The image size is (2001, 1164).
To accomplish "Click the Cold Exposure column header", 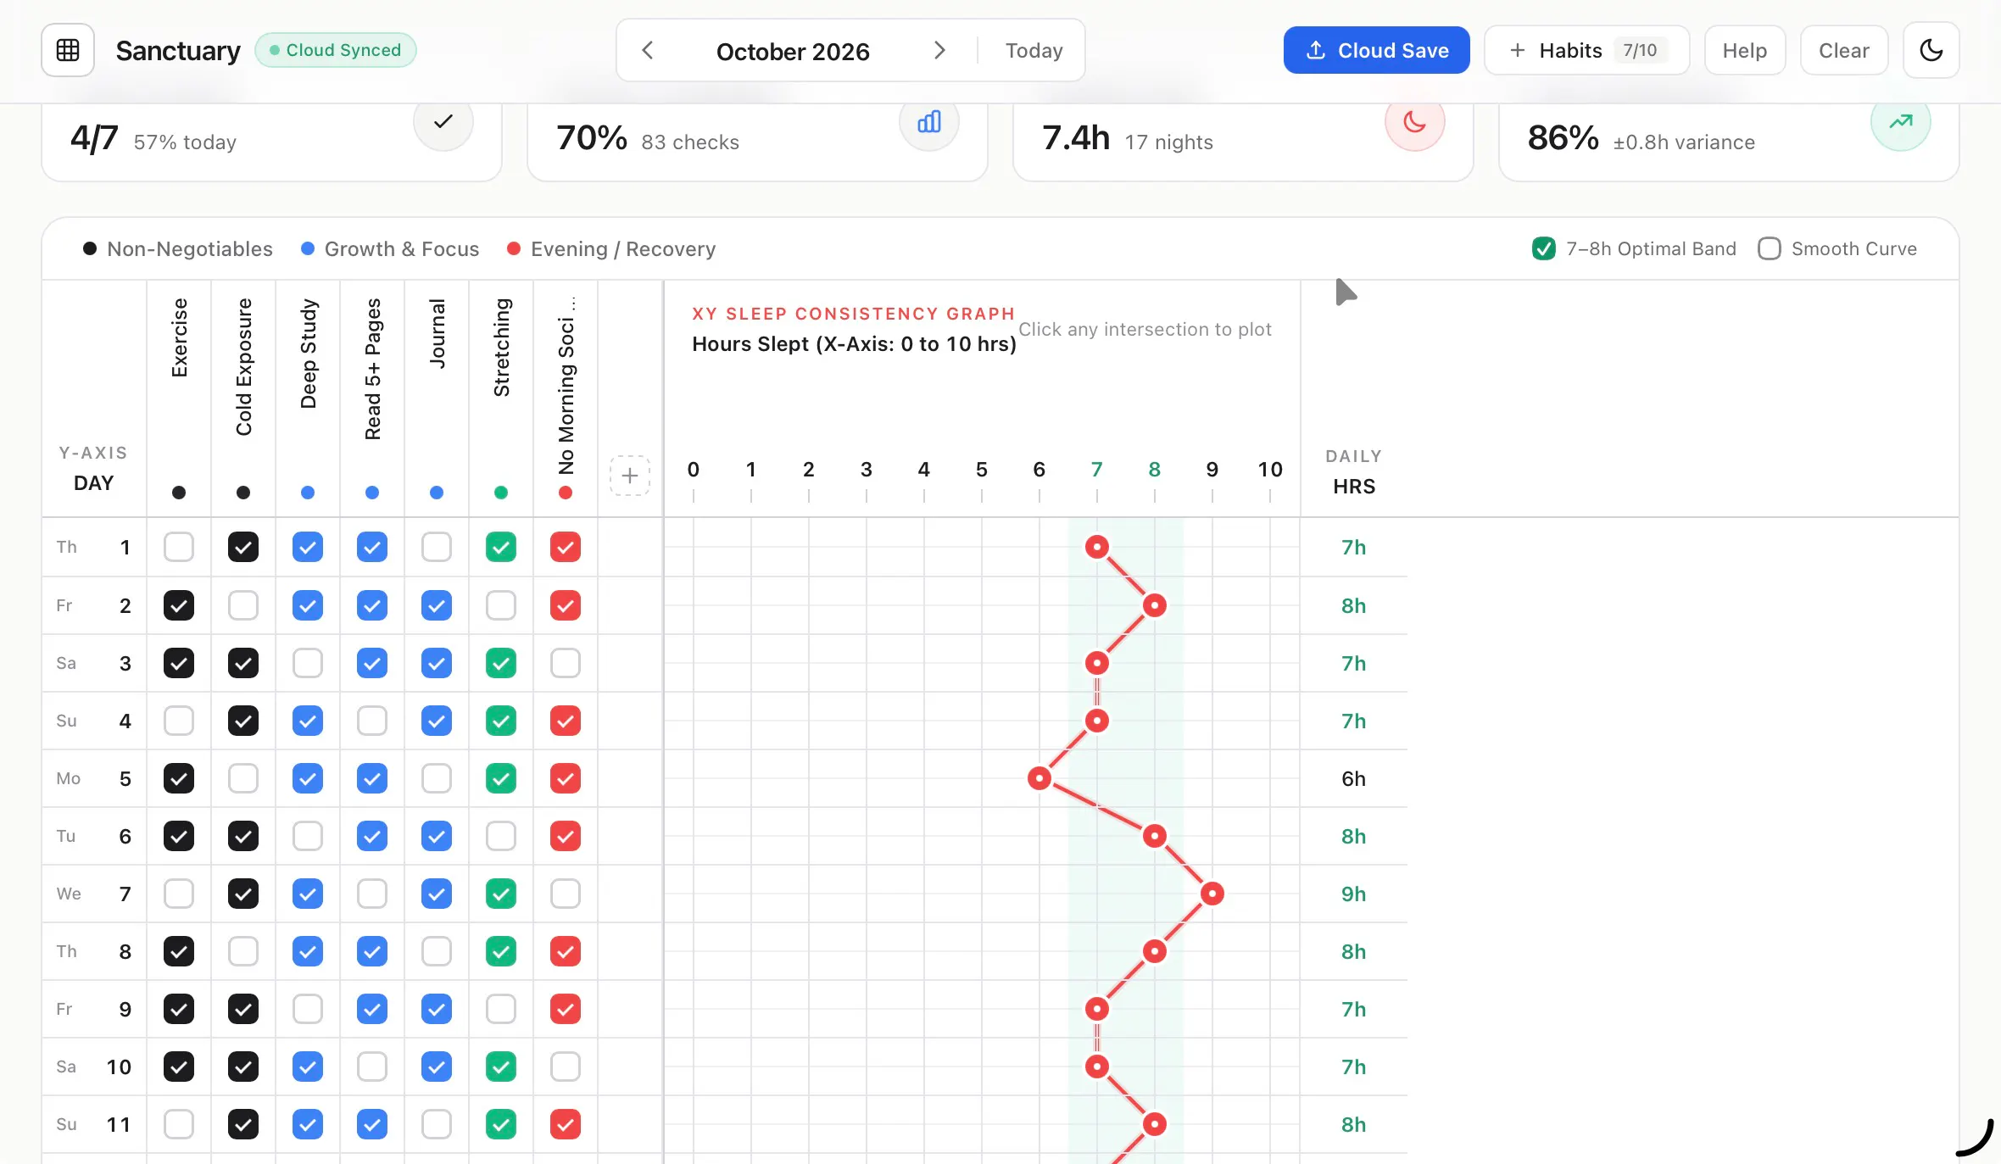I will [x=243, y=367].
